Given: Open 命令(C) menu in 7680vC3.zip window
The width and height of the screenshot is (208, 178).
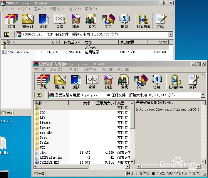Looking at the screenshot, I should (24, 9).
